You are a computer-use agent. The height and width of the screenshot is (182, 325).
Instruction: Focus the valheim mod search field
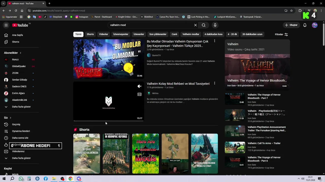coord(151,25)
